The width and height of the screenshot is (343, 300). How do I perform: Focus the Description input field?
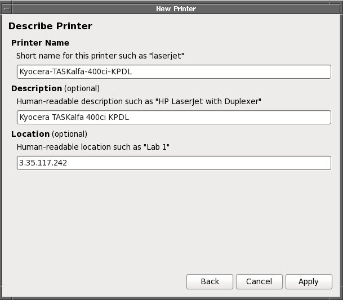point(173,117)
